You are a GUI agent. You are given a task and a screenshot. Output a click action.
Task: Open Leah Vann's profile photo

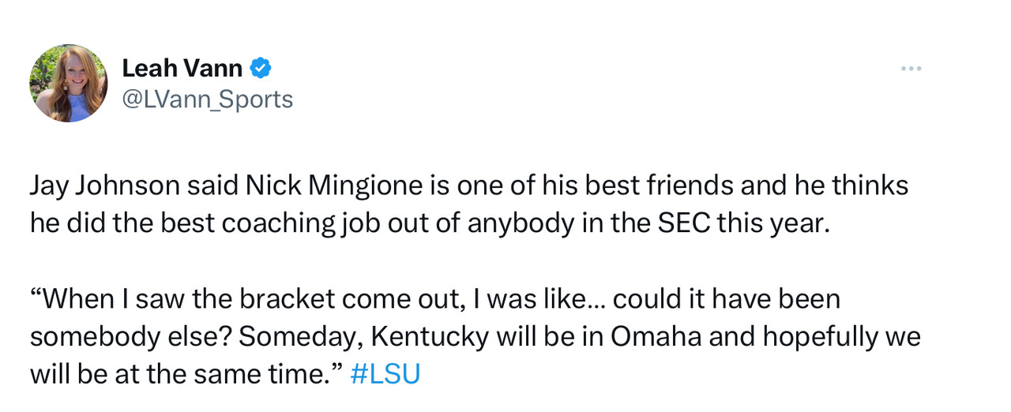click(x=69, y=83)
